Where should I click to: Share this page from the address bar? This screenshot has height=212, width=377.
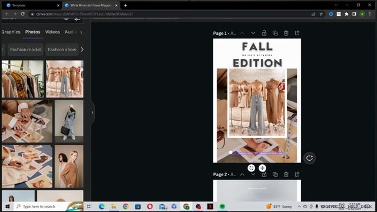313,14
